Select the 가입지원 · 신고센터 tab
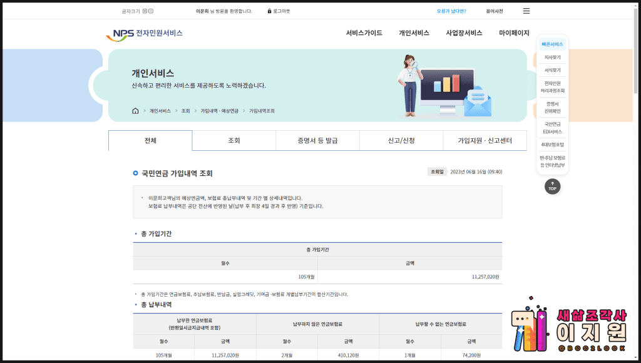641x363 pixels. point(485,141)
